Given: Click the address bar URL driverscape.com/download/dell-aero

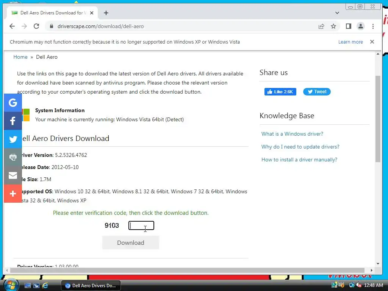Looking at the screenshot, I should 100,26.
